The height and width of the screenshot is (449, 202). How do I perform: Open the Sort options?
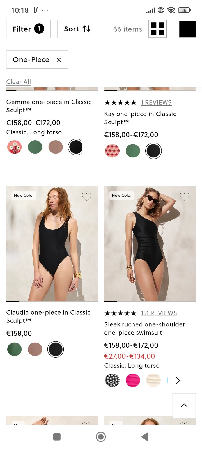click(77, 29)
